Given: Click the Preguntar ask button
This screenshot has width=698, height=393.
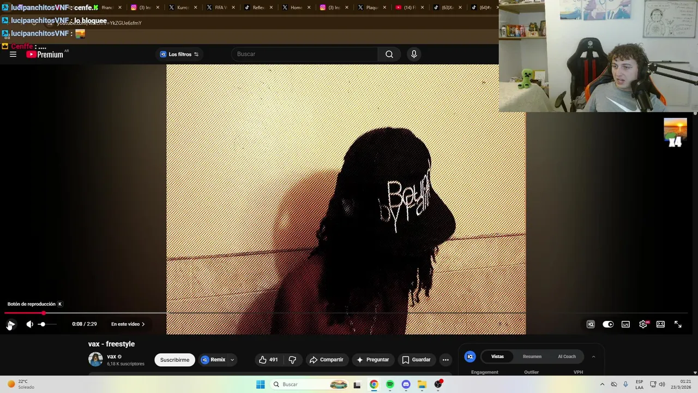Looking at the screenshot, I should [x=372, y=360].
